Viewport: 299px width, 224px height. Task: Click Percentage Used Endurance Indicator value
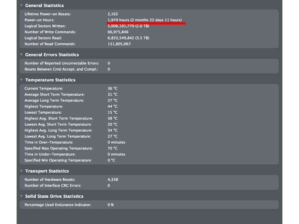[x=110, y=205]
